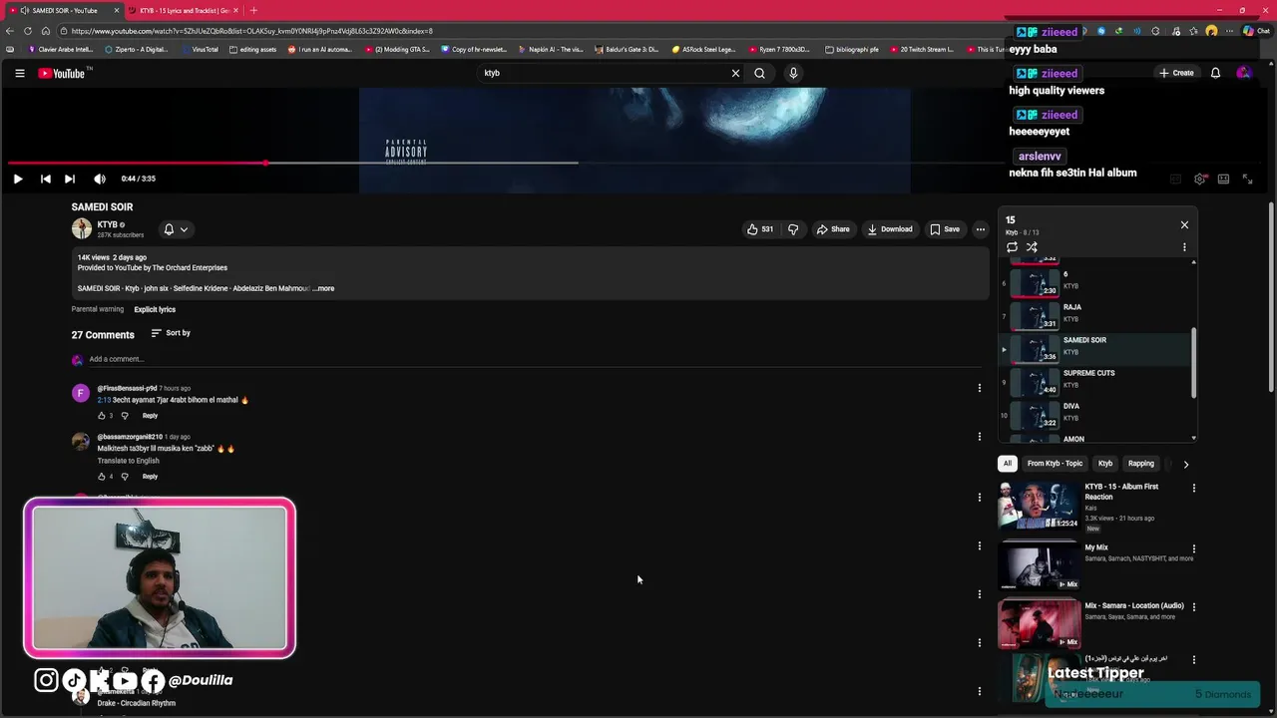Skip to previous video in playlist
Image resolution: width=1277 pixels, height=718 pixels.
(45, 179)
